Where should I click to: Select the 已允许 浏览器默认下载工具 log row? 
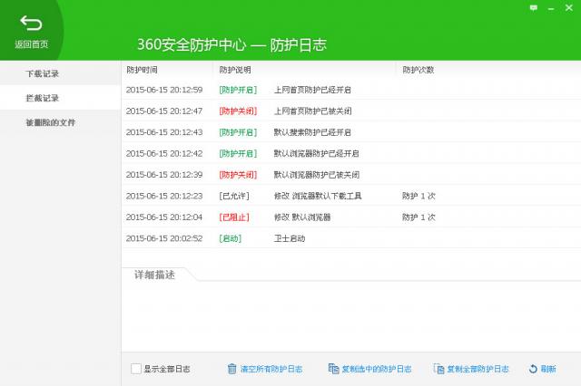318,196
